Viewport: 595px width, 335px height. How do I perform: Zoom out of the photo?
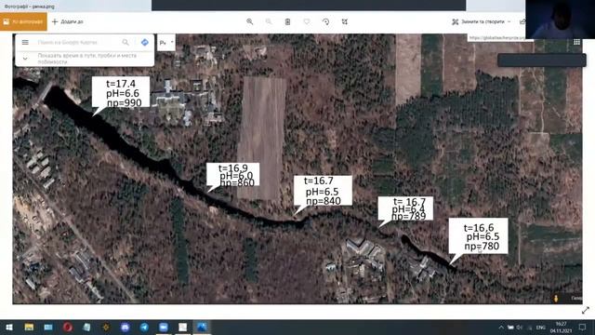269,21
